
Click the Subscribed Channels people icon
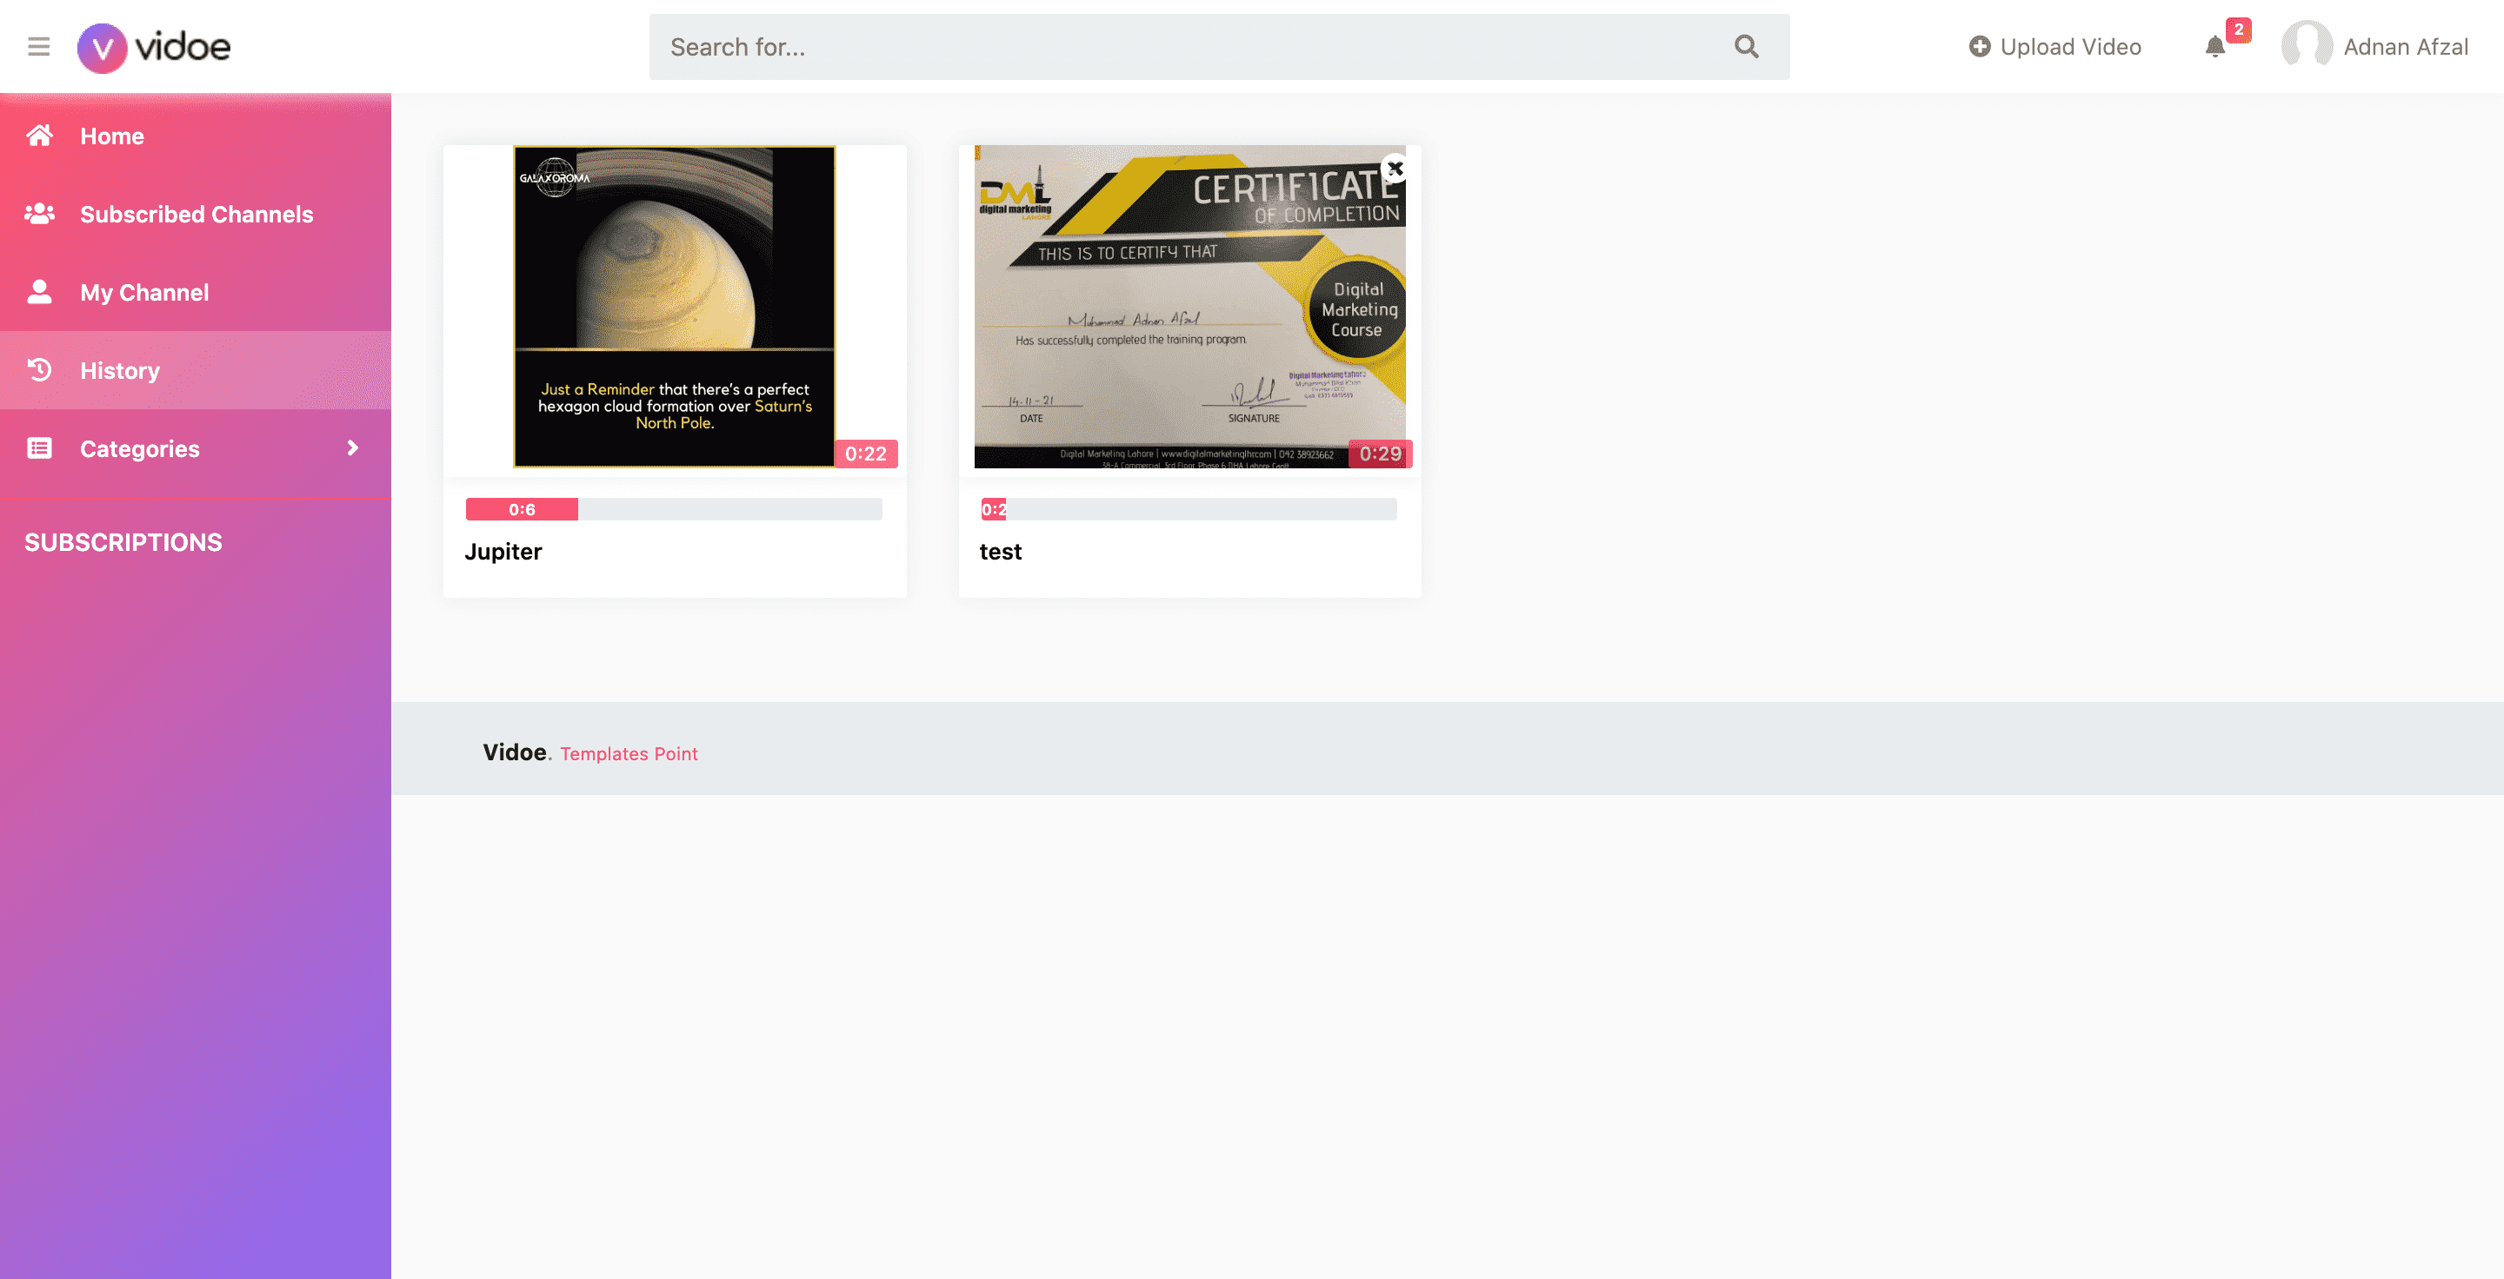[x=39, y=214]
